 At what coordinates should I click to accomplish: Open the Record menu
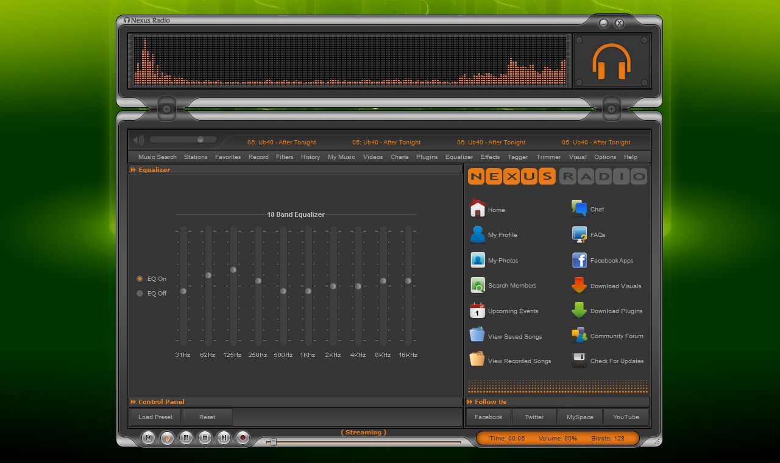click(258, 157)
